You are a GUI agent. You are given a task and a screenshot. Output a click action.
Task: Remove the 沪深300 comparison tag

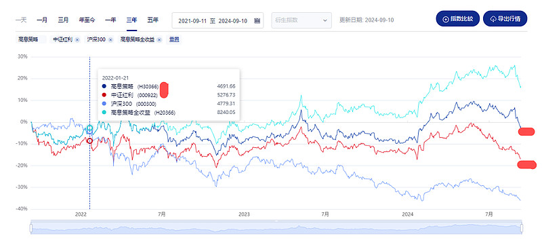coord(110,40)
